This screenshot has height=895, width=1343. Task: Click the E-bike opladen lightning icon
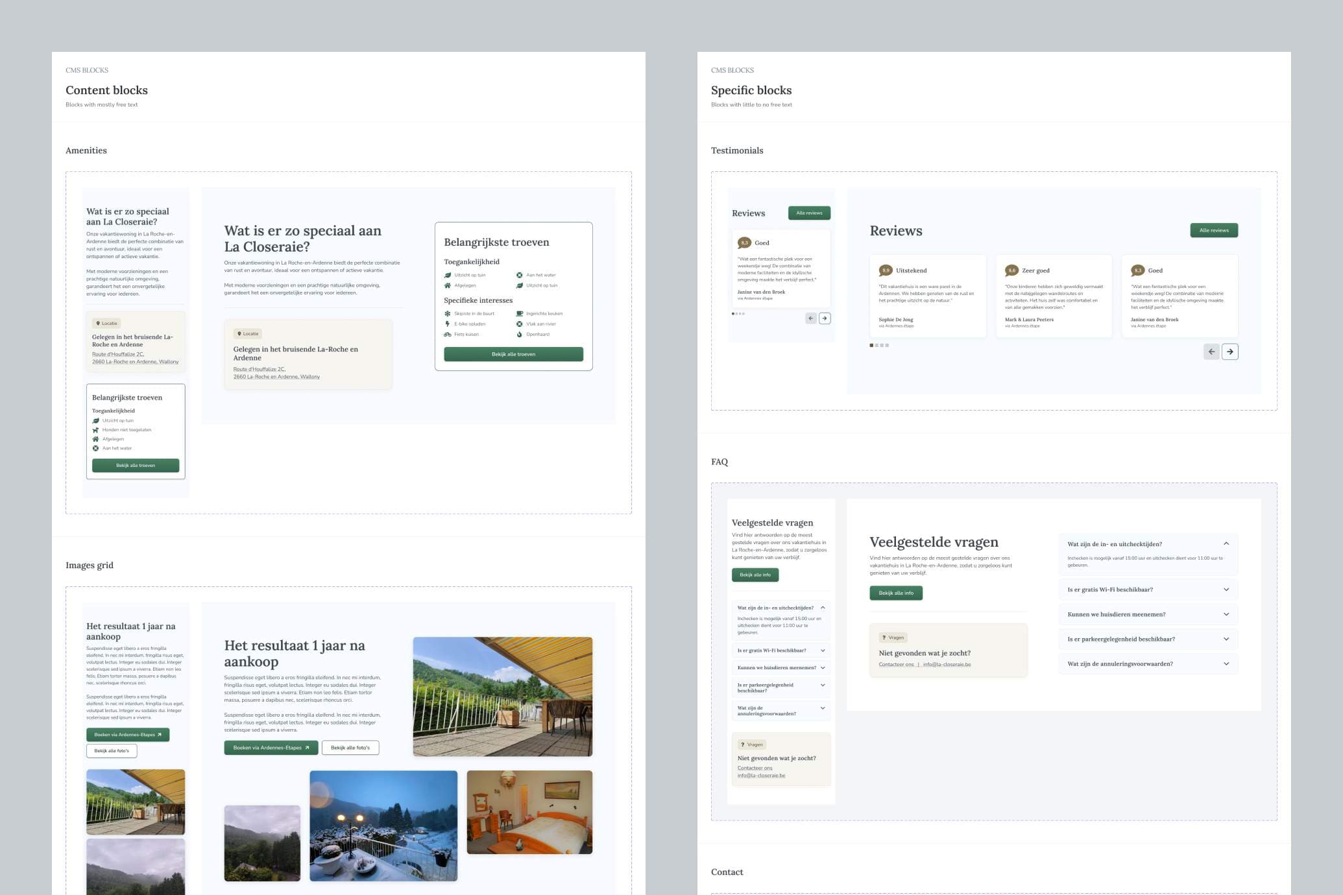[448, 324]
